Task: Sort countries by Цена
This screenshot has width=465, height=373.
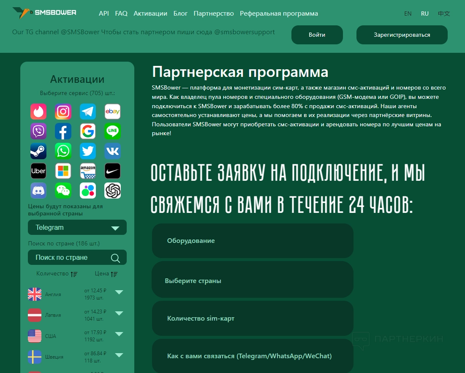Action: click(x=106, y=274)
